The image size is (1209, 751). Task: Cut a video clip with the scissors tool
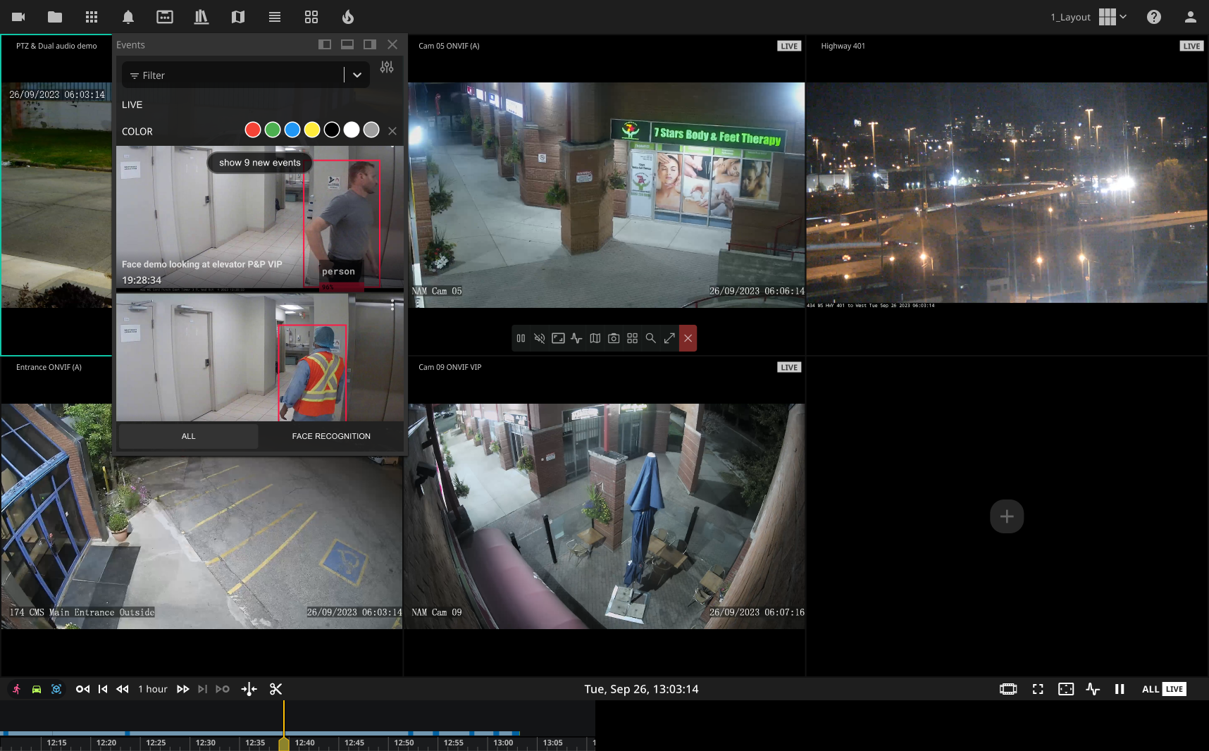point(276,689)
